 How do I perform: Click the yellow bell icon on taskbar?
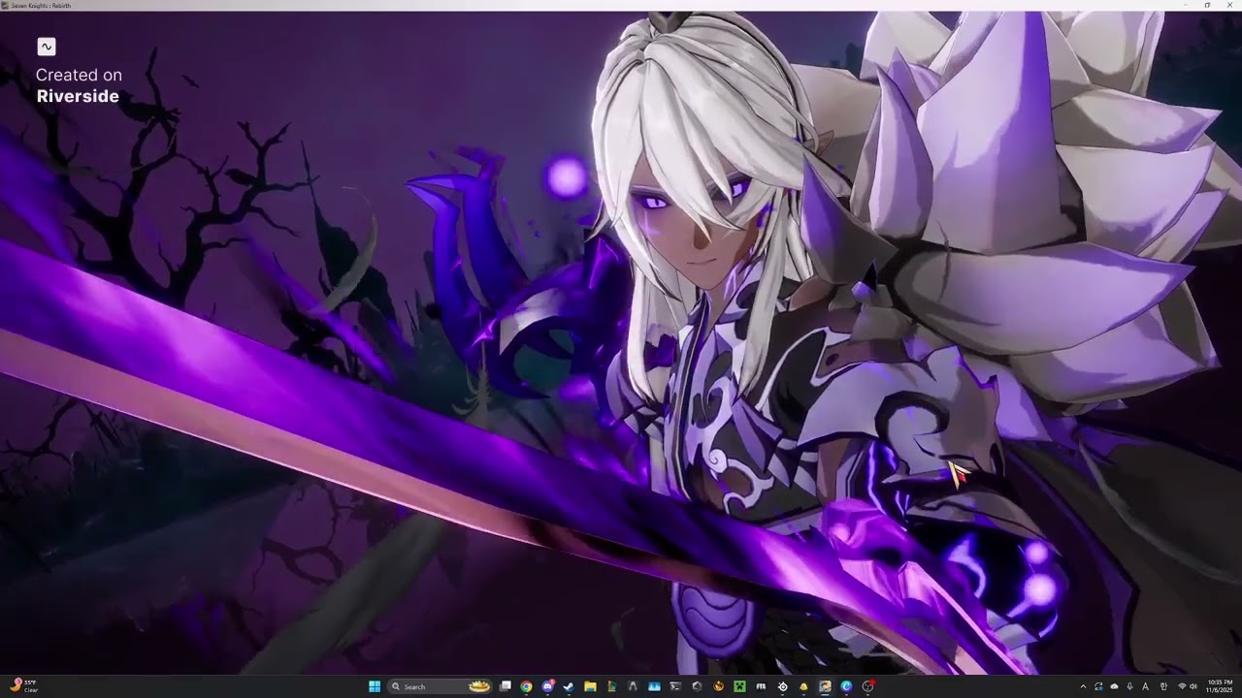click(803, 686)
